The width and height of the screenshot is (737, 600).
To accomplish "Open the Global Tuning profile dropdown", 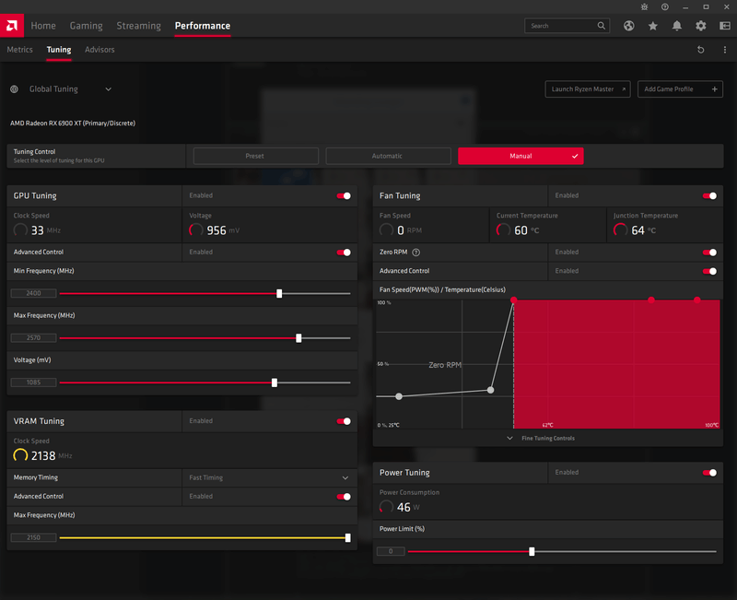I will [108, 89].
